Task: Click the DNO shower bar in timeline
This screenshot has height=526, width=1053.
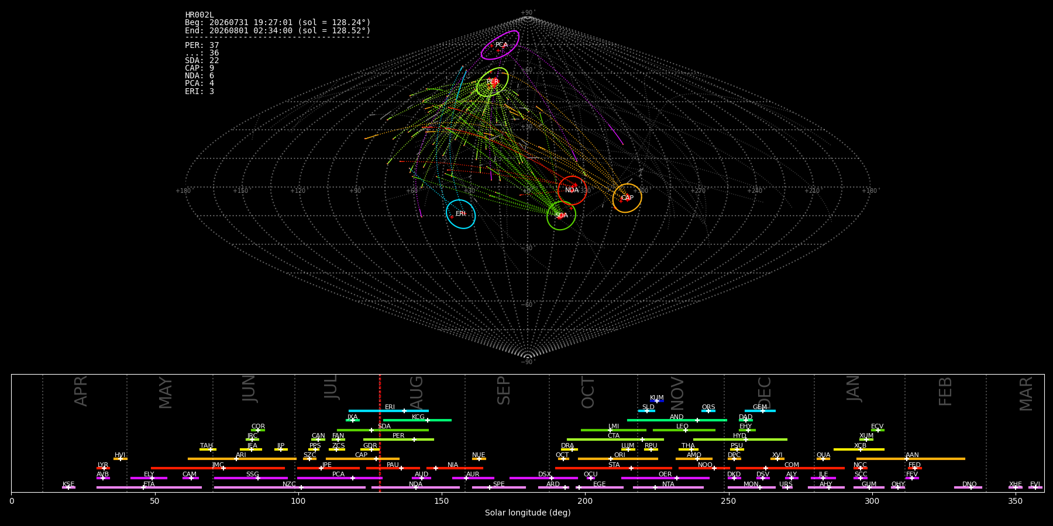Action: coord(968,487)
